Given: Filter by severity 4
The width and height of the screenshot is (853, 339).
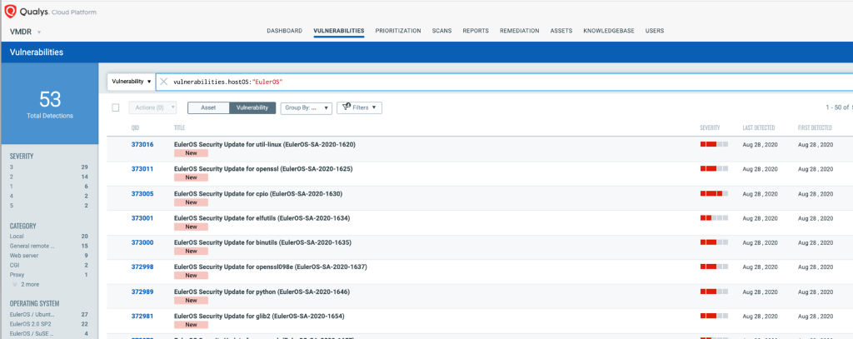Looking at the screenshot, I should pyautogui.click(x=49, y=196).
